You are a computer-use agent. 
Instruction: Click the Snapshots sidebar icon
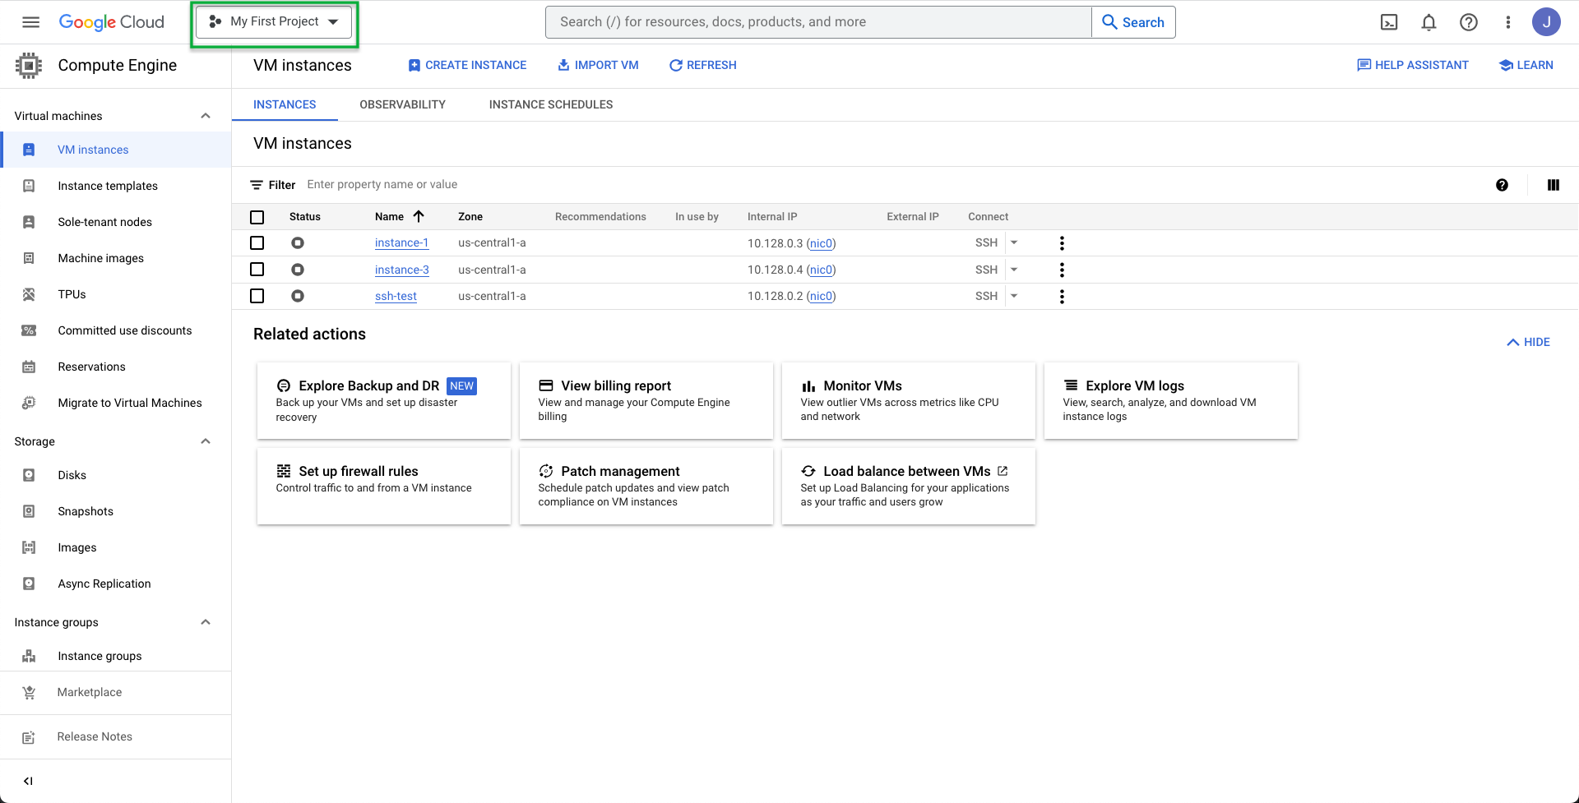(29, 511)
